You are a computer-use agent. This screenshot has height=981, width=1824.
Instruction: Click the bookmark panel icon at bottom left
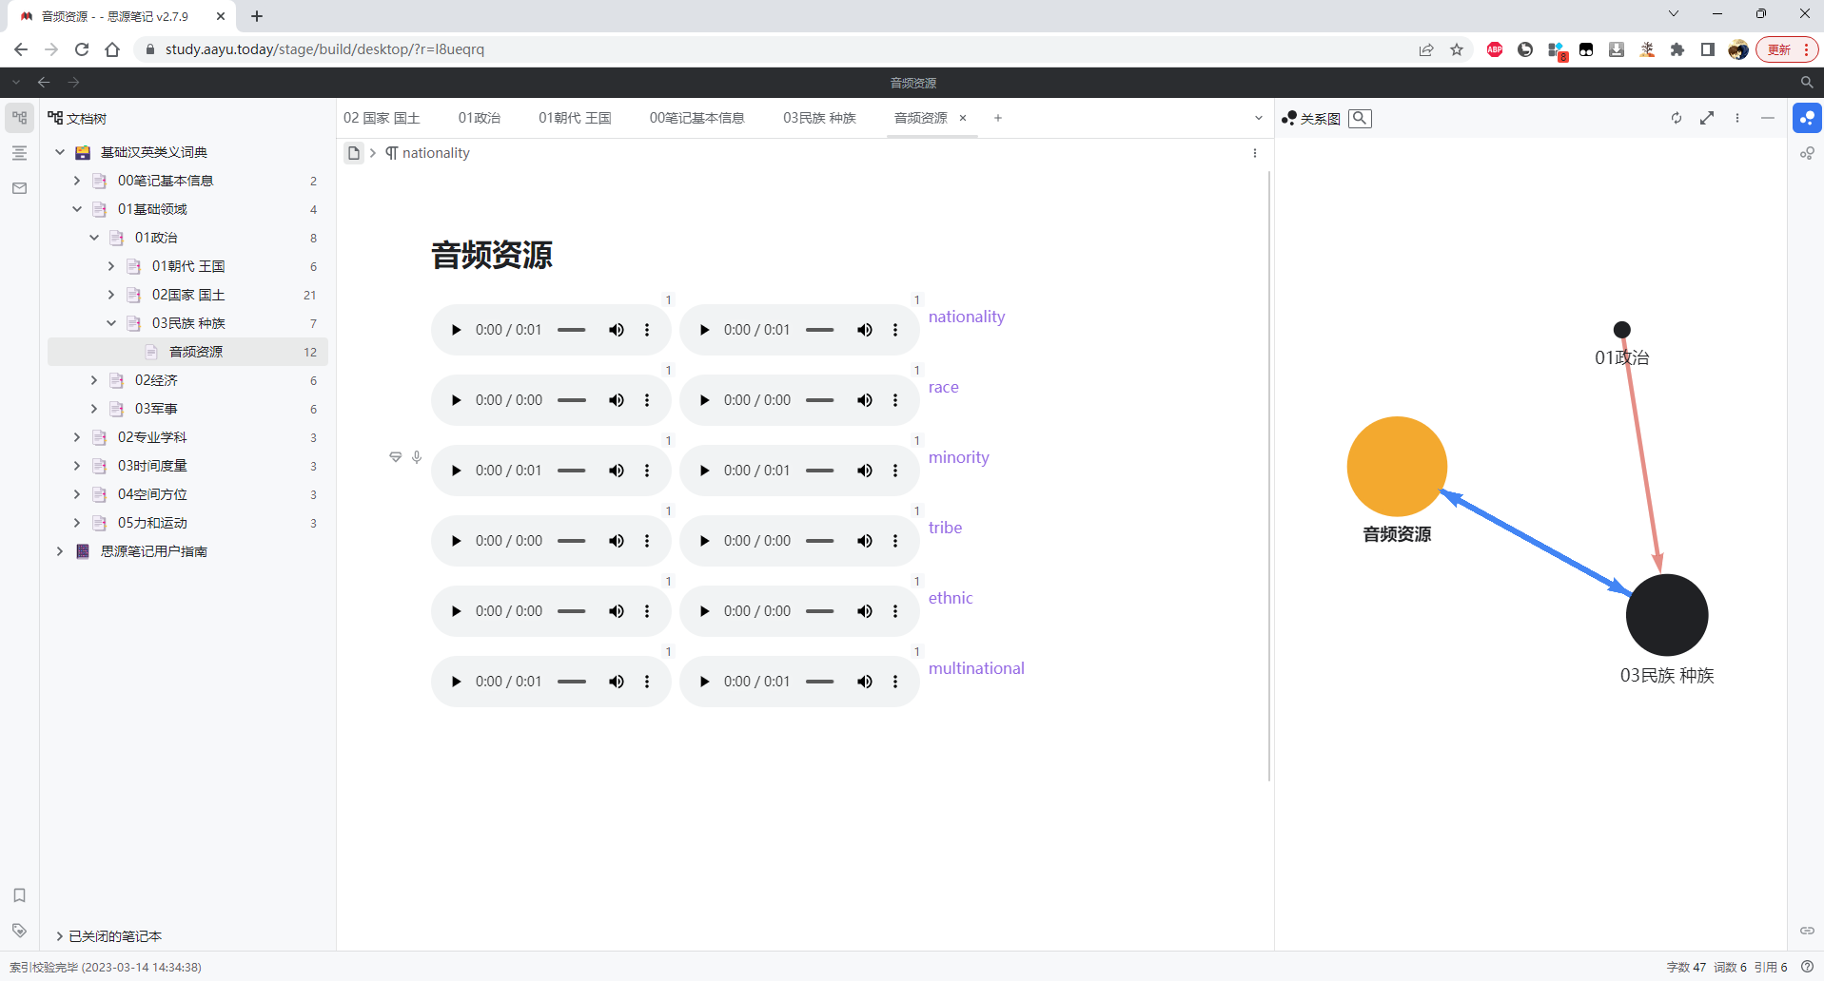pos(19,894)
